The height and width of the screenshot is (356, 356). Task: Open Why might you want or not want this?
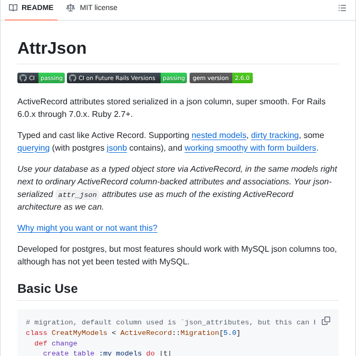pos(87,228)
